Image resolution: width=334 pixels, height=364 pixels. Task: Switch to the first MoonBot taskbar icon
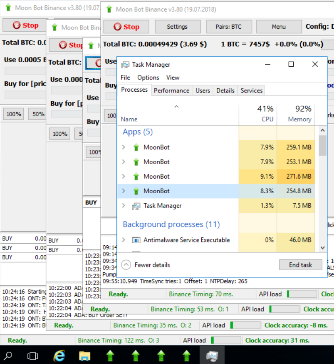click(x=110, y=355)
